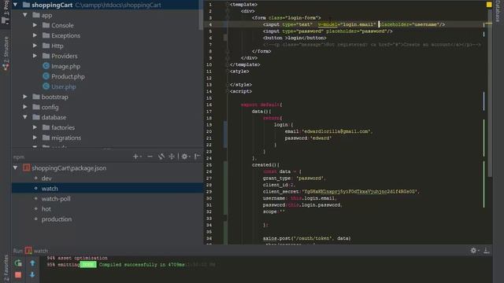This screenshot has width=504, height=283.
Task: Click the remove minus icon in npm panel
Action: click(x=150, y=156)
